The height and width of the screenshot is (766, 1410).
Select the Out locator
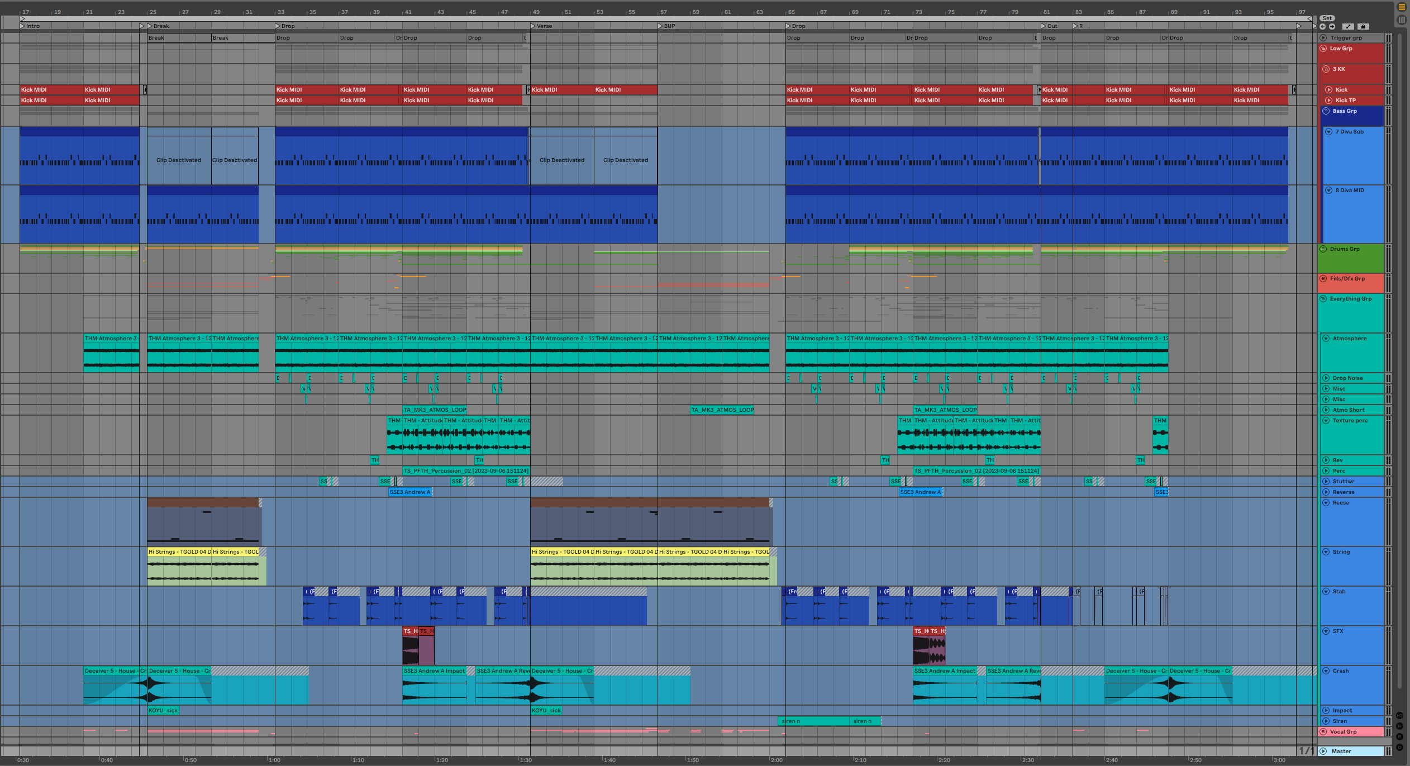pos(1050,26)
